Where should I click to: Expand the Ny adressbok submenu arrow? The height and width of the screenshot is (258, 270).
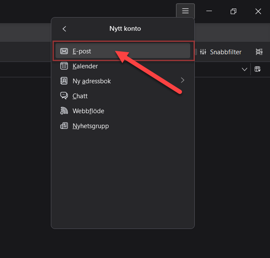(182, 80)
